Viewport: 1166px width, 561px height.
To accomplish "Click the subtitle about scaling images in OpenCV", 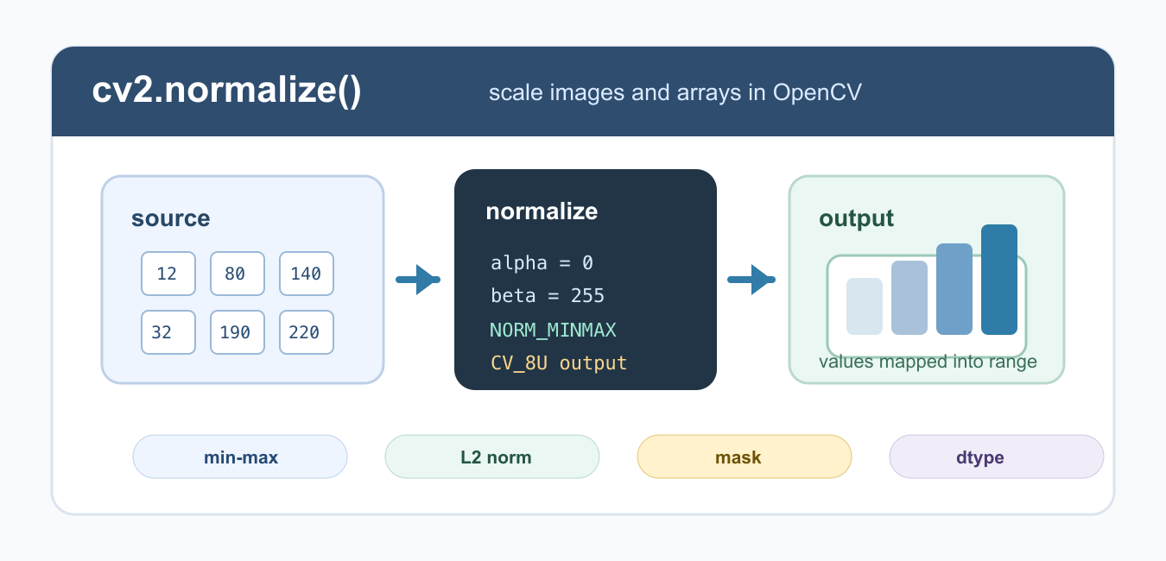I will [x=675, y=92].
